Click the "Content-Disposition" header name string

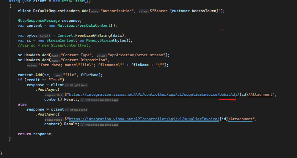84,60
